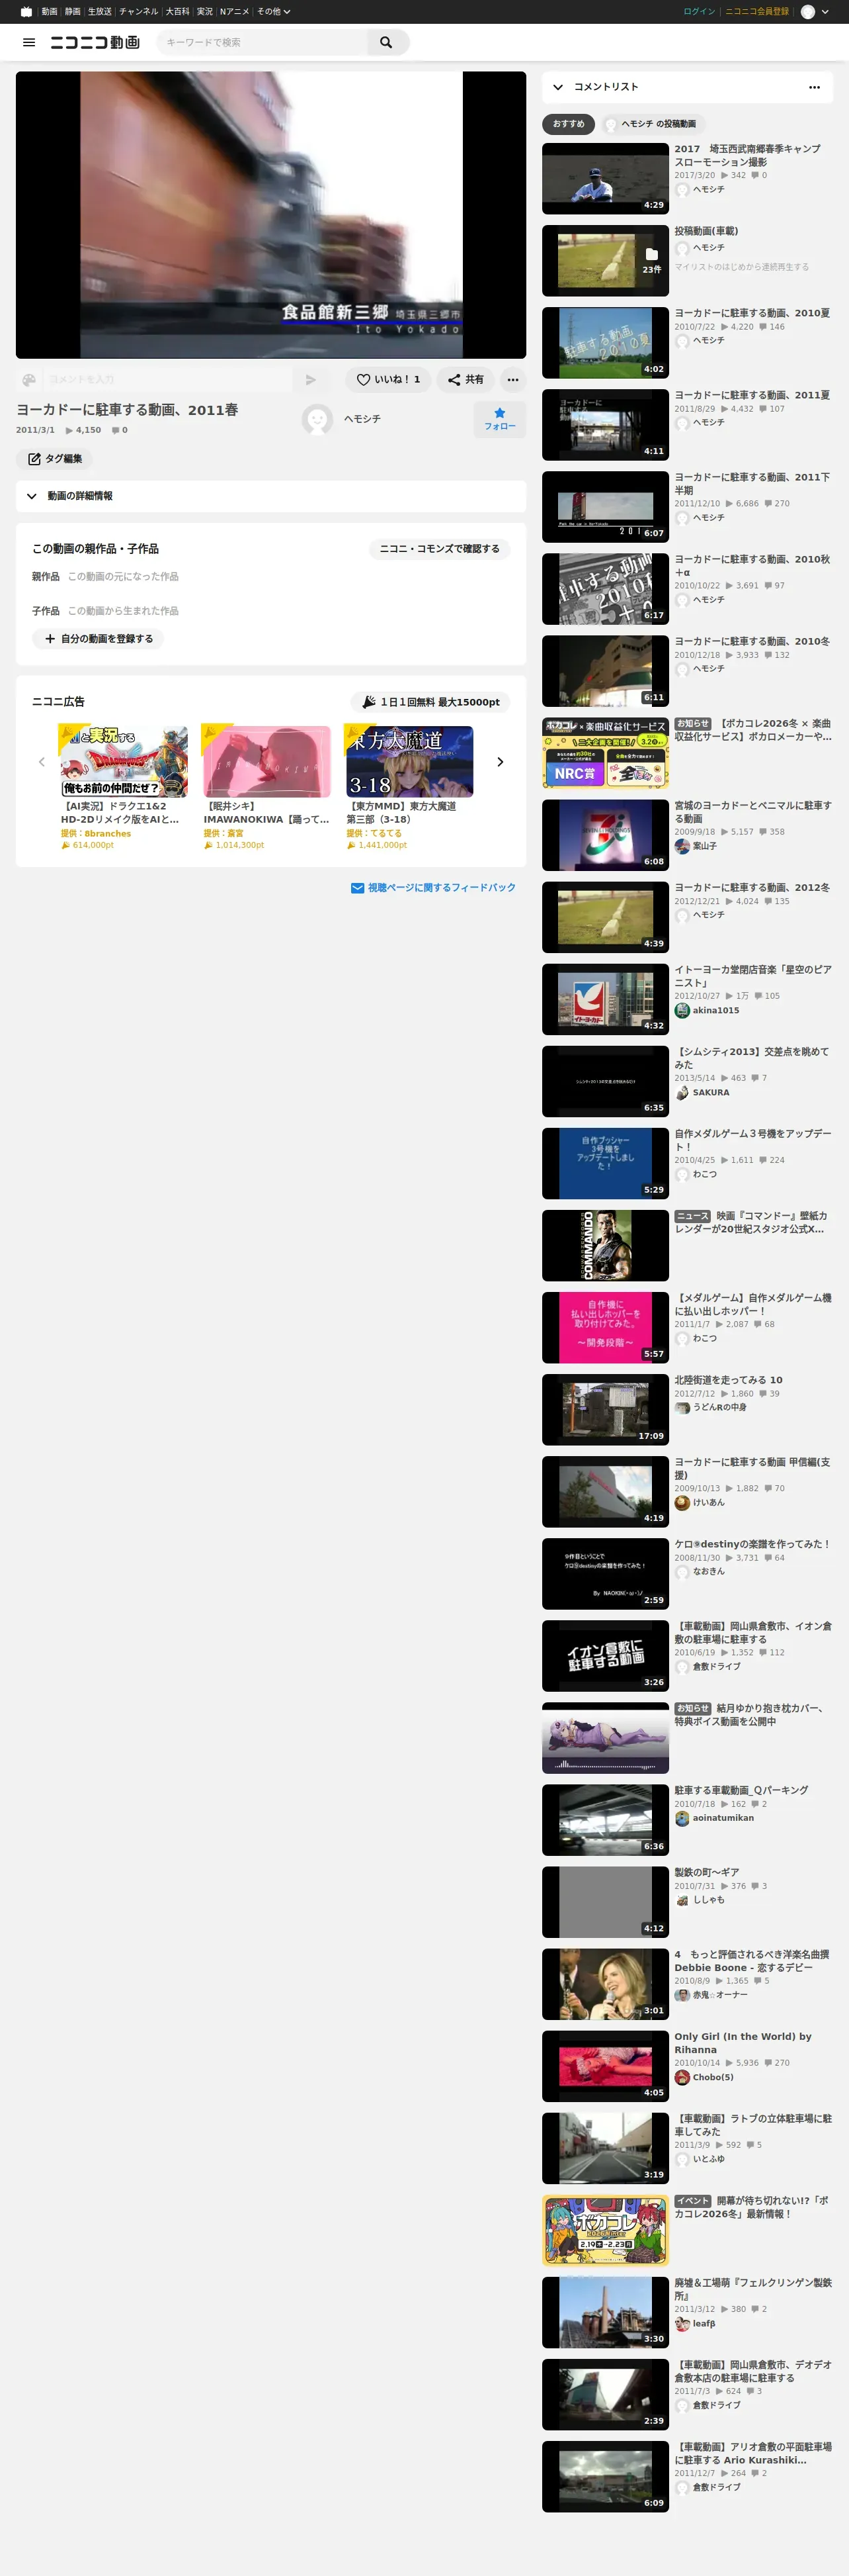Click the megaphone 1日1回無料 button
The image size is (849, 2576).
pos(430,702)
